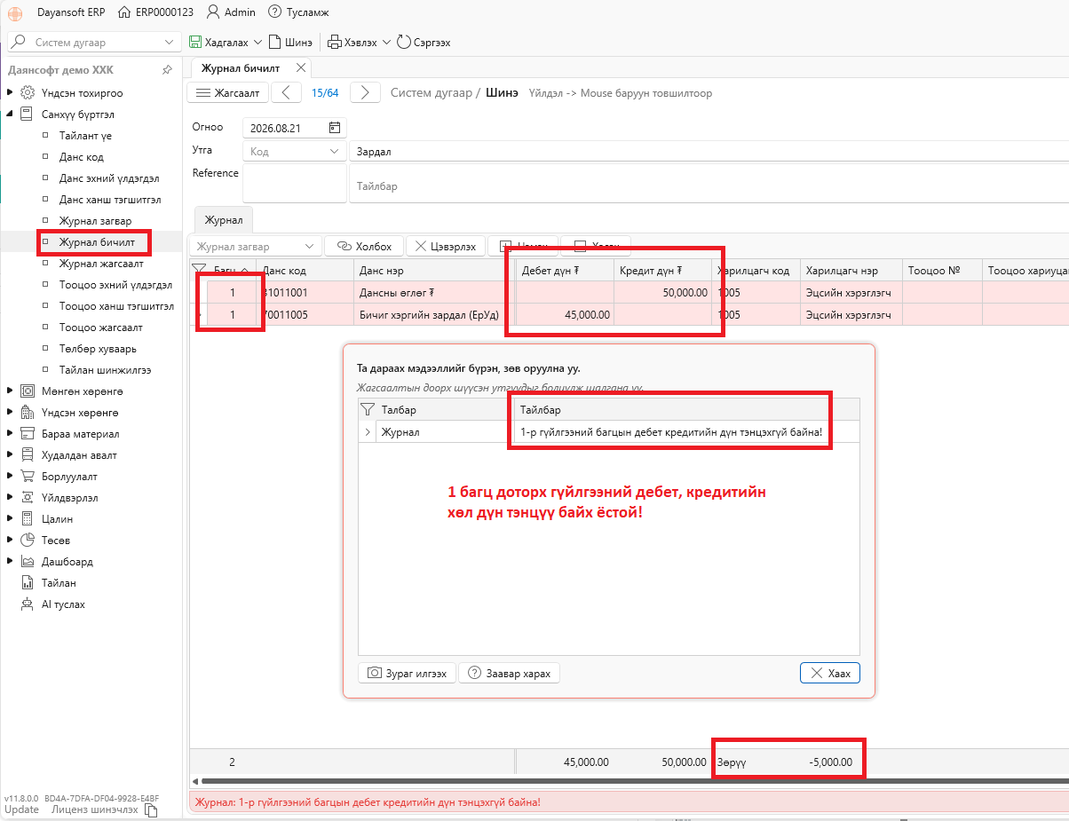1069x821 pixels.
Task: Click the Лиценз шинэчлэх link
Action: pyautogui.click(x=94, y=809)
